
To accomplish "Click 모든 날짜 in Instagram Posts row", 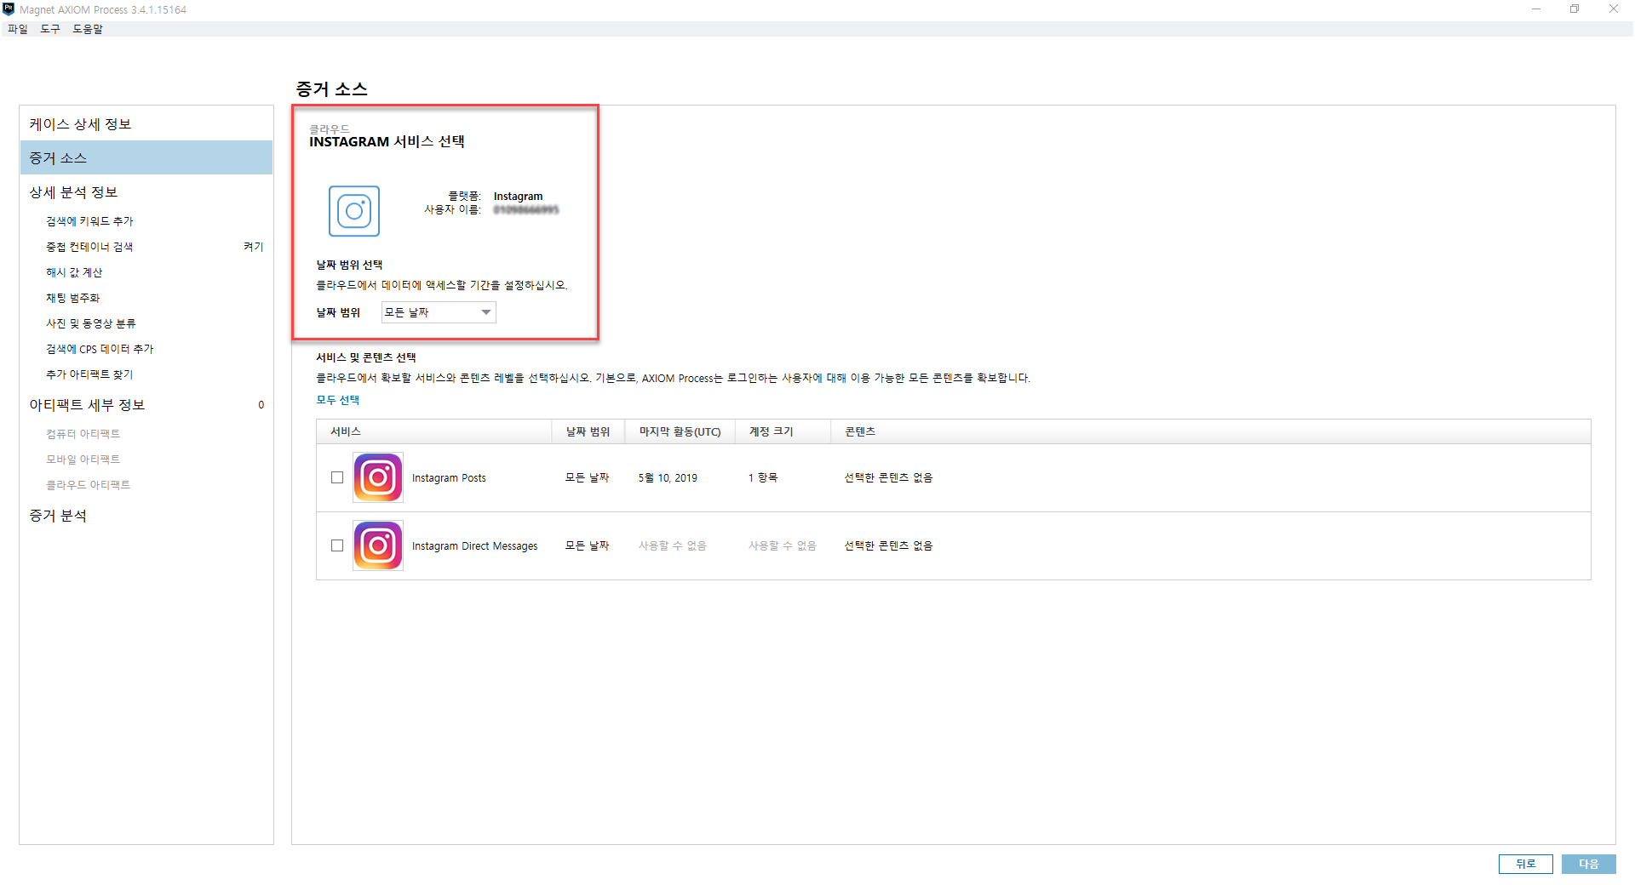I will pyautogui.click(x=588, y=477).
